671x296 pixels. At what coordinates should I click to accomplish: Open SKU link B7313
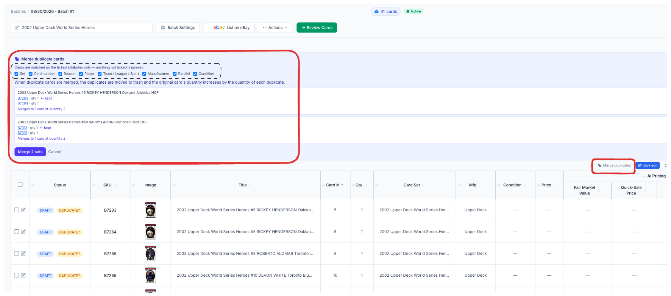[x=22, y=128]
